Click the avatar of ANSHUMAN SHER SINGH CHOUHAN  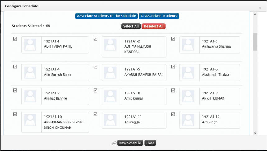point(30,120)
